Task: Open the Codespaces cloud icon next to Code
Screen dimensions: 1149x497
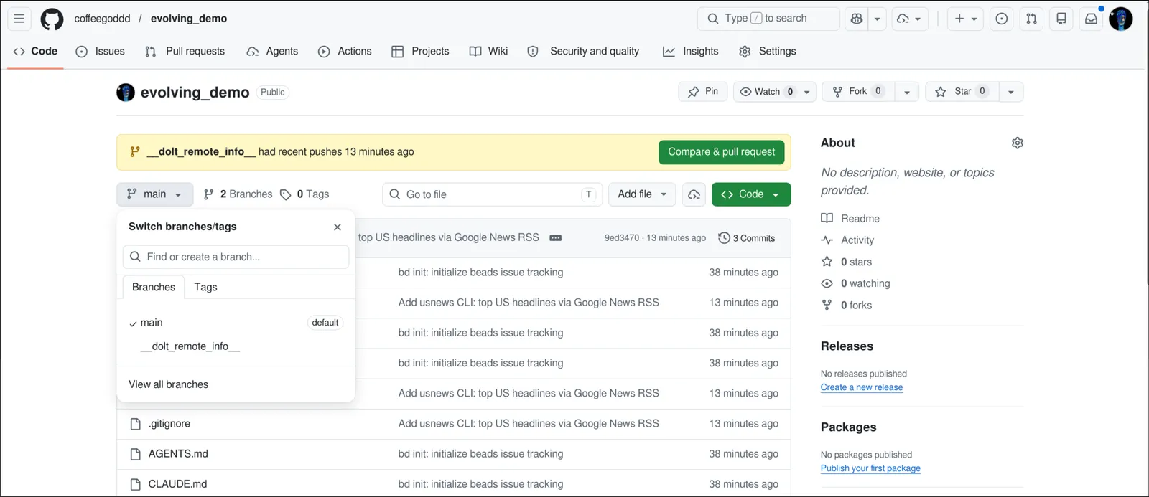Action: point(694,194)
